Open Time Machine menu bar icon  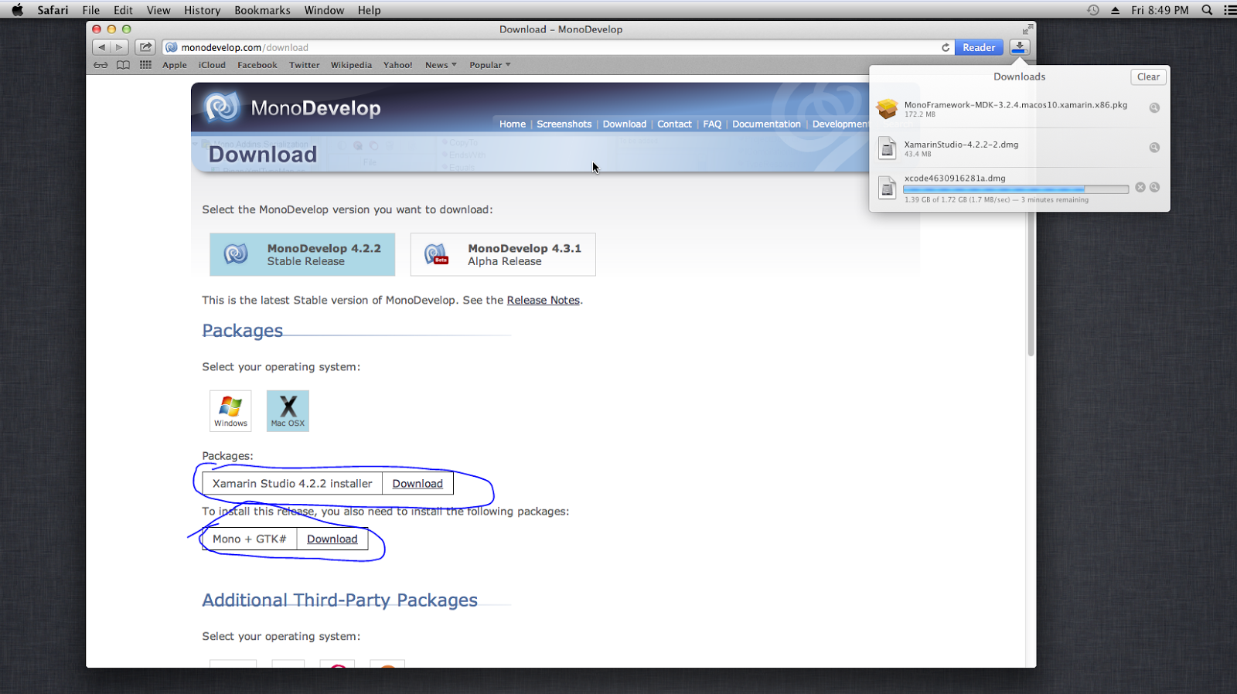[1093, 10]
